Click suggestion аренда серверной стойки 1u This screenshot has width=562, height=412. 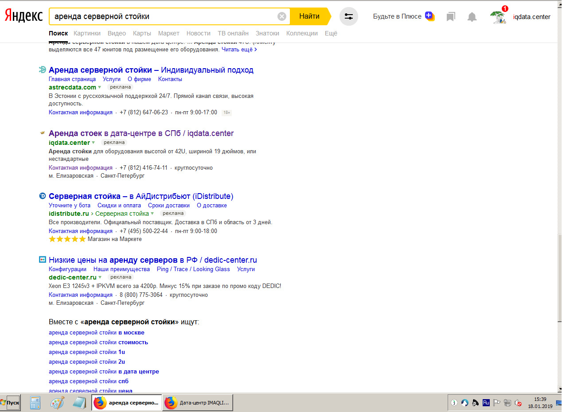87,352
